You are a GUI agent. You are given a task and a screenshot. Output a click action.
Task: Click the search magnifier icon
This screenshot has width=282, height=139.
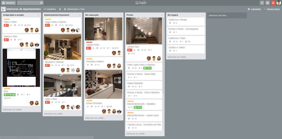41,3
